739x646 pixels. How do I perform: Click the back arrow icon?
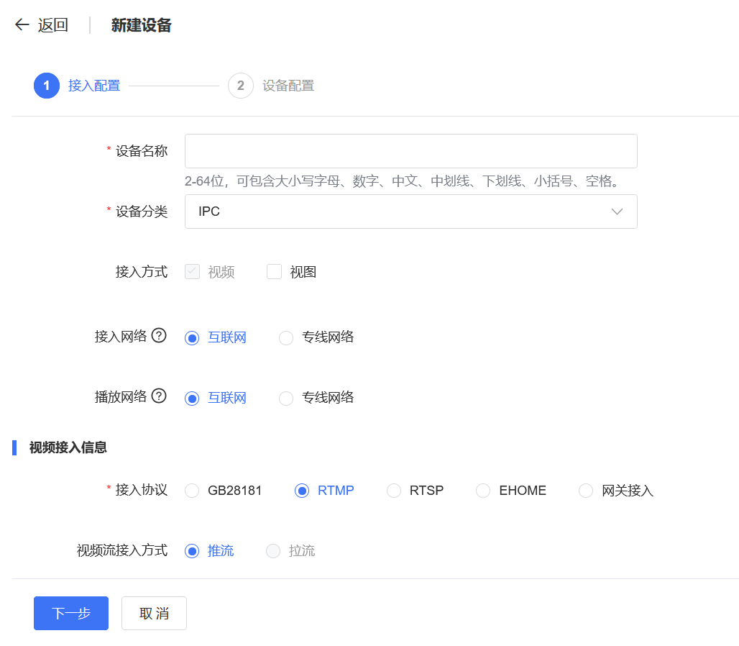tap(22, 25)
